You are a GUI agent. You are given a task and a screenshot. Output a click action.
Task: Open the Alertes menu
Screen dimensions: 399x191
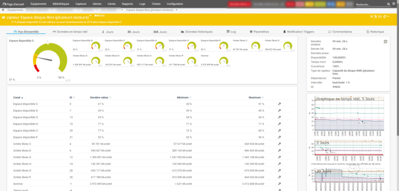[x=97, y=4]
